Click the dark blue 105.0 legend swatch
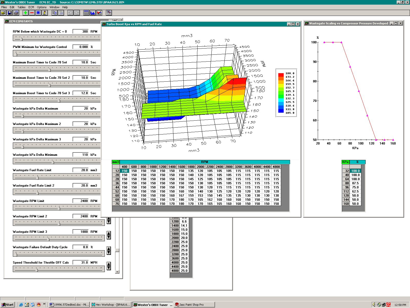This screenshot has height=308, width=410. (281, 111)
